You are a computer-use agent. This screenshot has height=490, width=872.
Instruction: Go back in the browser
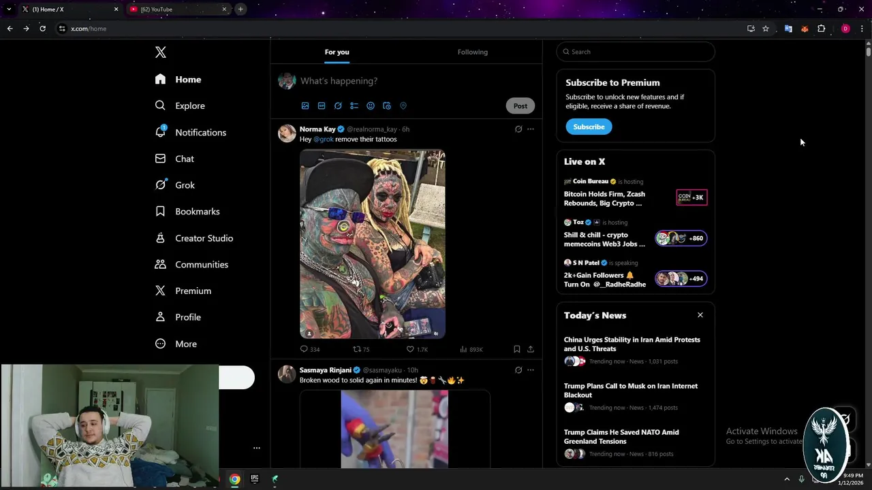10,29
